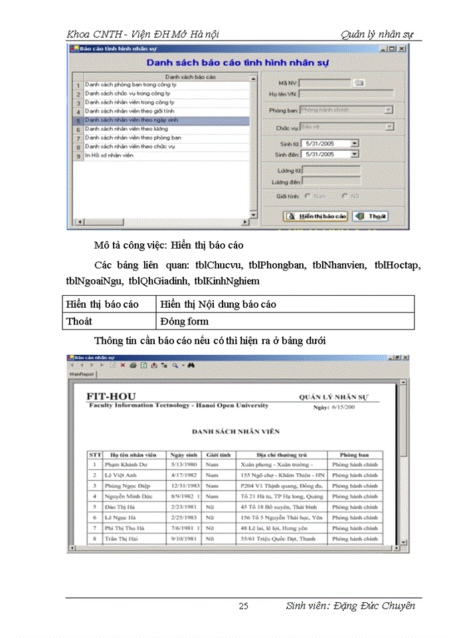The width and height of the screenshot is (465, 638).
Task: Click the Mã NV input field
Action: [x=325, y=83]
